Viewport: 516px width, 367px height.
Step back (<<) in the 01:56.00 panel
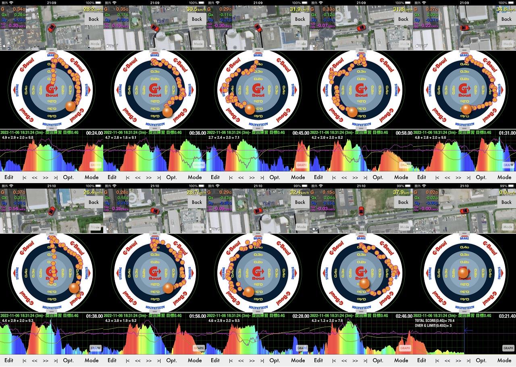point(138,361)
